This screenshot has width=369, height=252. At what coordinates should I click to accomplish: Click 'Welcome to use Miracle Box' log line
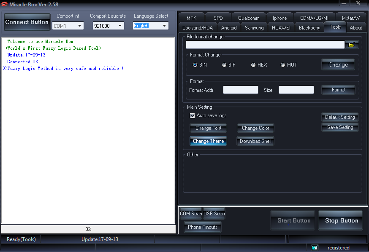(x=40, y=41)
